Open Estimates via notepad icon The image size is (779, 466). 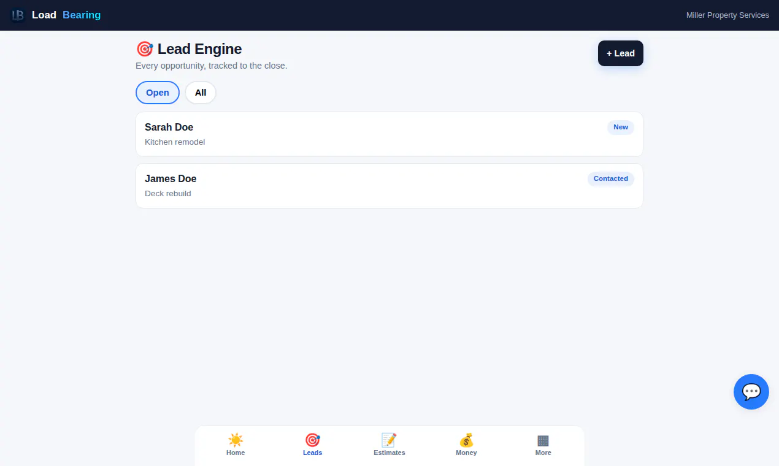389,440
